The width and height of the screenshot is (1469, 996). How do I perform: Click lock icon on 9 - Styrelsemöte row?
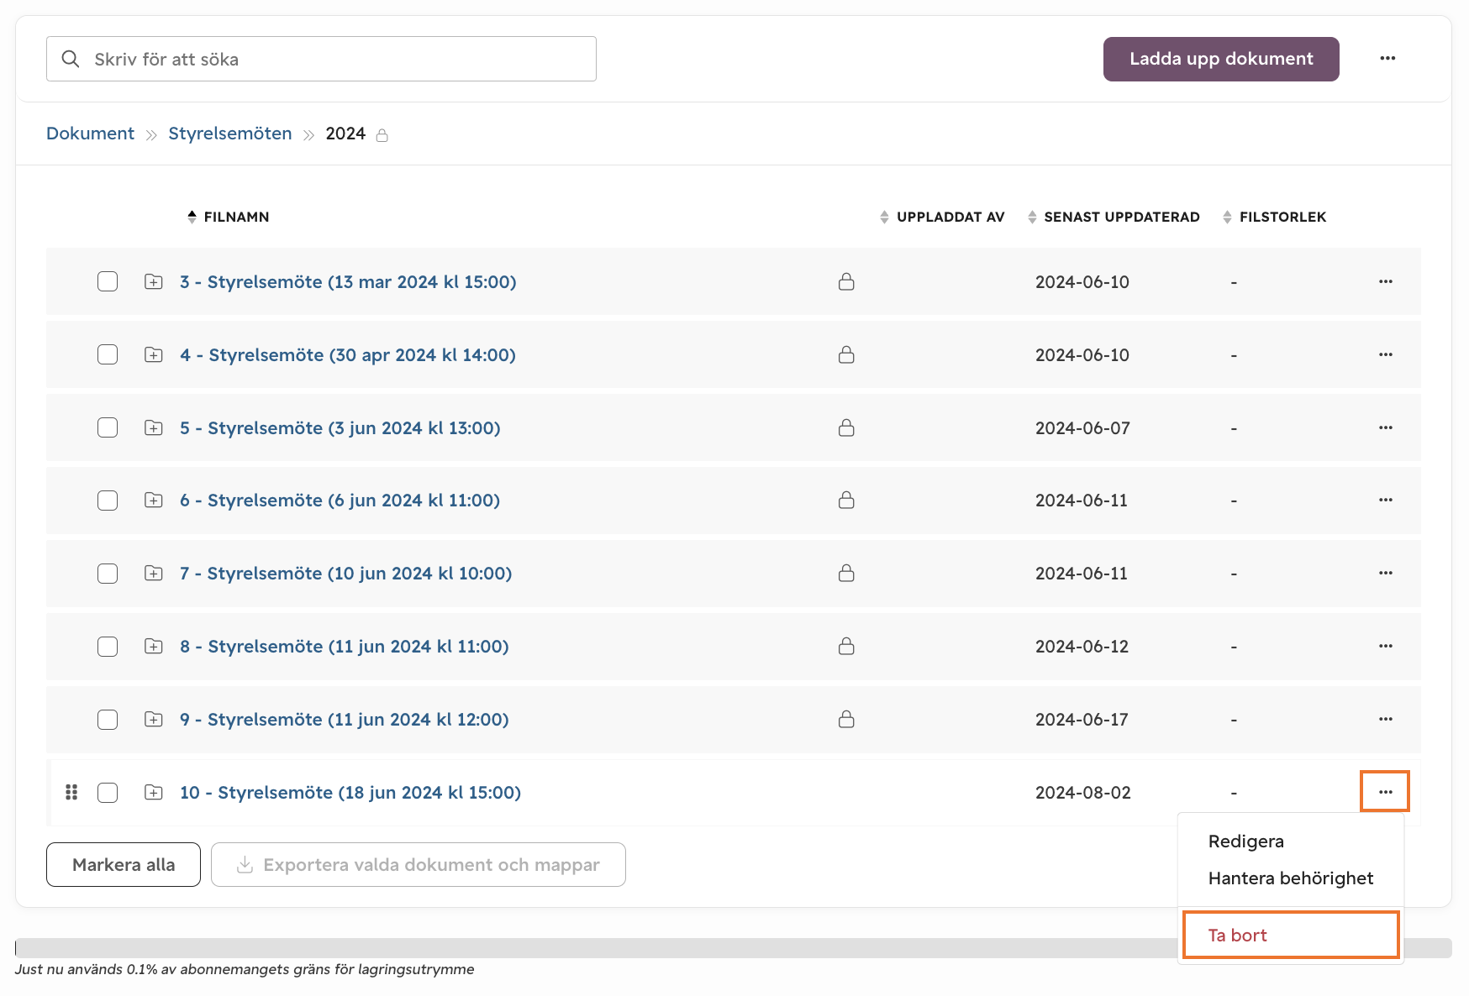click(846, 719)
